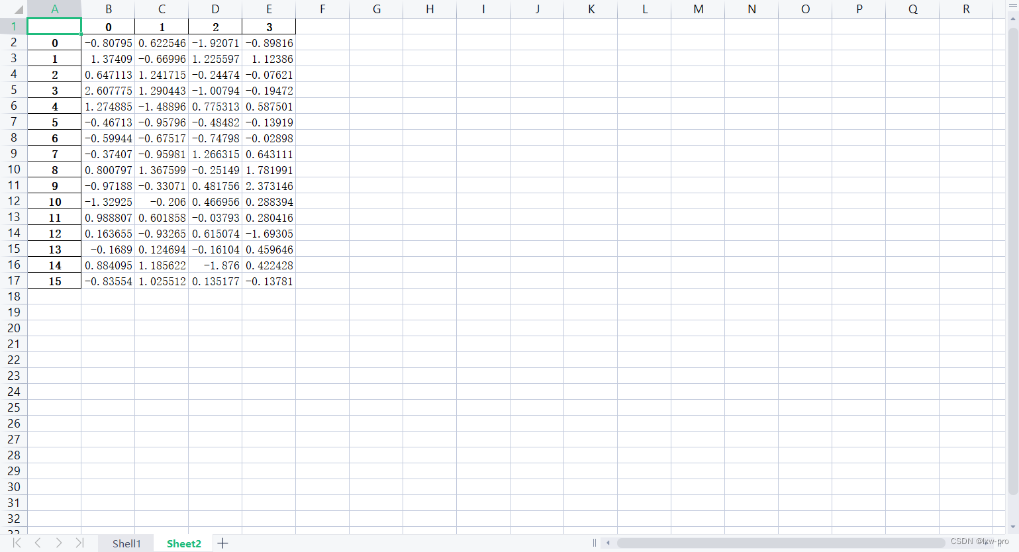
Task: Click vertical scrollbar down arrow
Action: click(1012, 527)
